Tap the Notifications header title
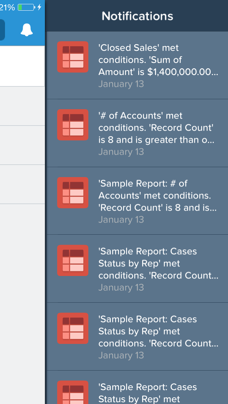Image resolution: width=228 pixels, height=404 pixels. click(138, 16)
